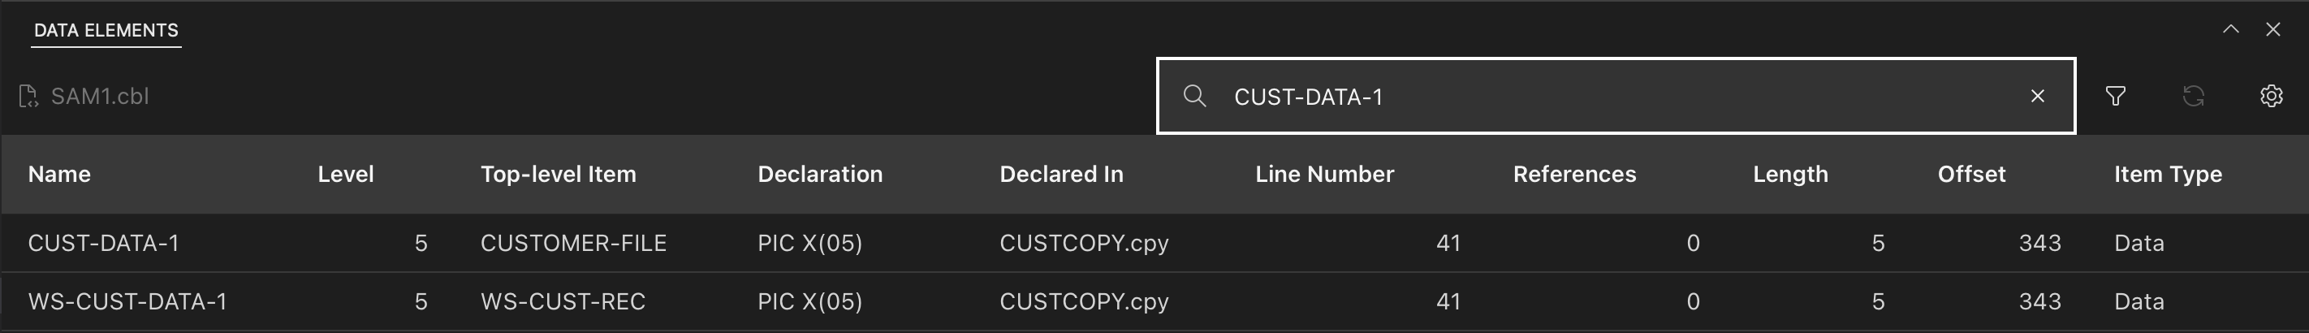Click the CUST-DATA-1 search input field
2309x333 pixels.
(x=1613, y=96)
